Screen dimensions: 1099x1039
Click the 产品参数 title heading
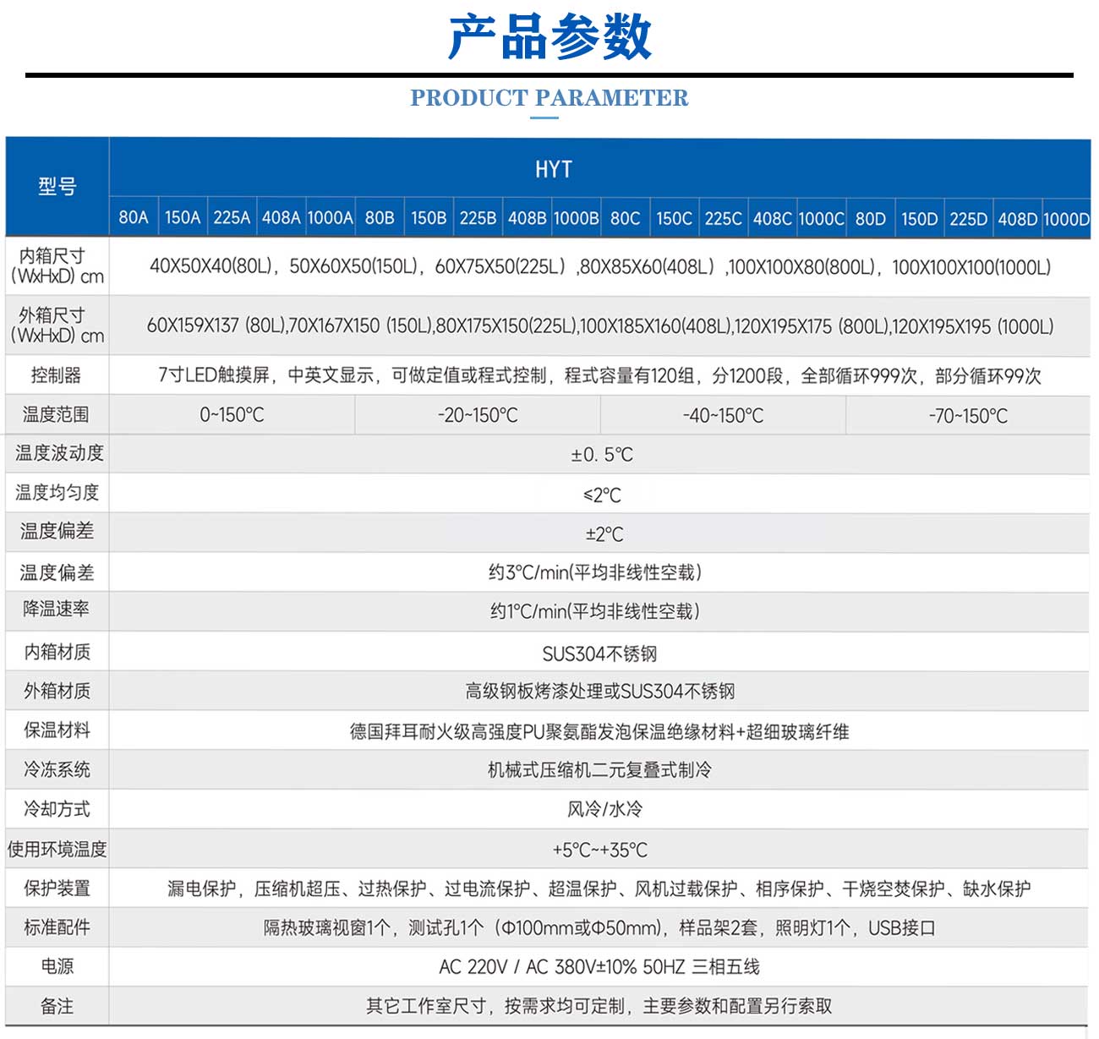pos(549,37)
